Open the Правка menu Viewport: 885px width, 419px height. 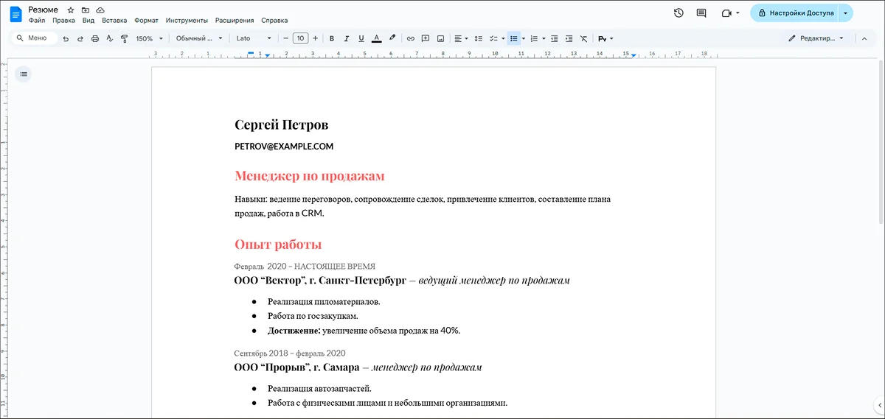tap(64, 21)
